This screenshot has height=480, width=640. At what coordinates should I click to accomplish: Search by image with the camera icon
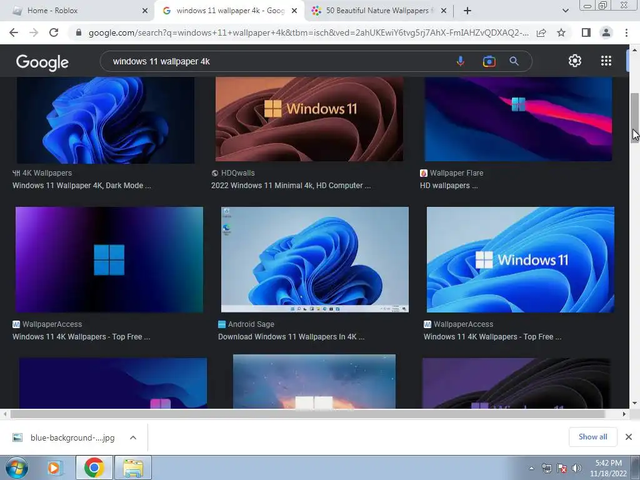click(x=489, y=61)
